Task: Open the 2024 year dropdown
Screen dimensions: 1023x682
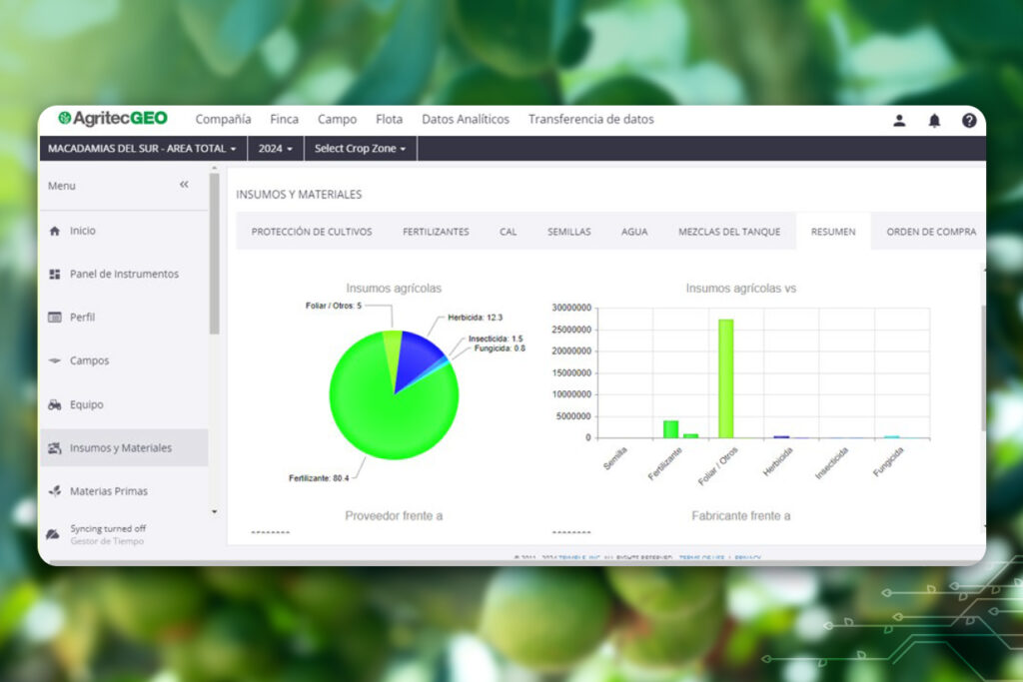Action: tap(276, 147)
